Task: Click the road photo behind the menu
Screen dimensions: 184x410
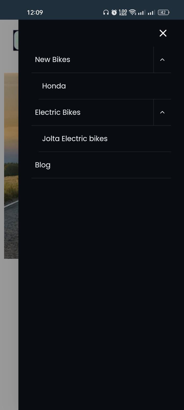Action: tap(11, 166)
